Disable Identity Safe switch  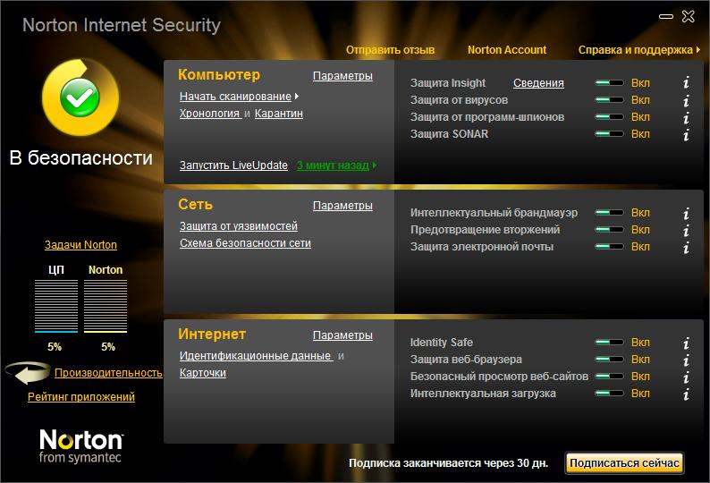pos(610,342)
